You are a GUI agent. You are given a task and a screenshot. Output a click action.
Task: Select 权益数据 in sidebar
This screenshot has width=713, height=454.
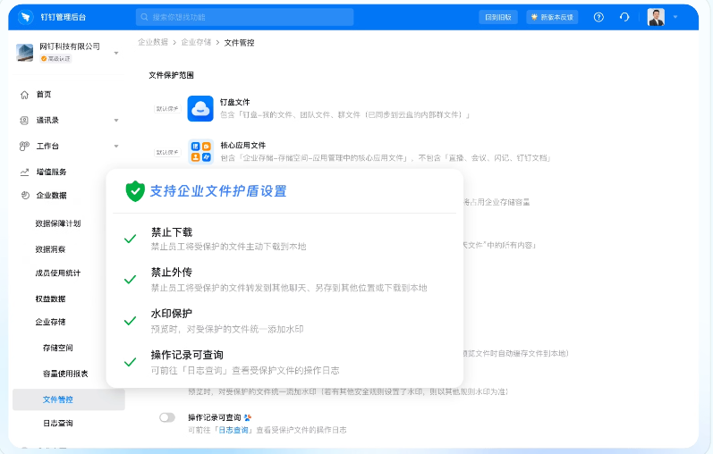click(50, 299)
